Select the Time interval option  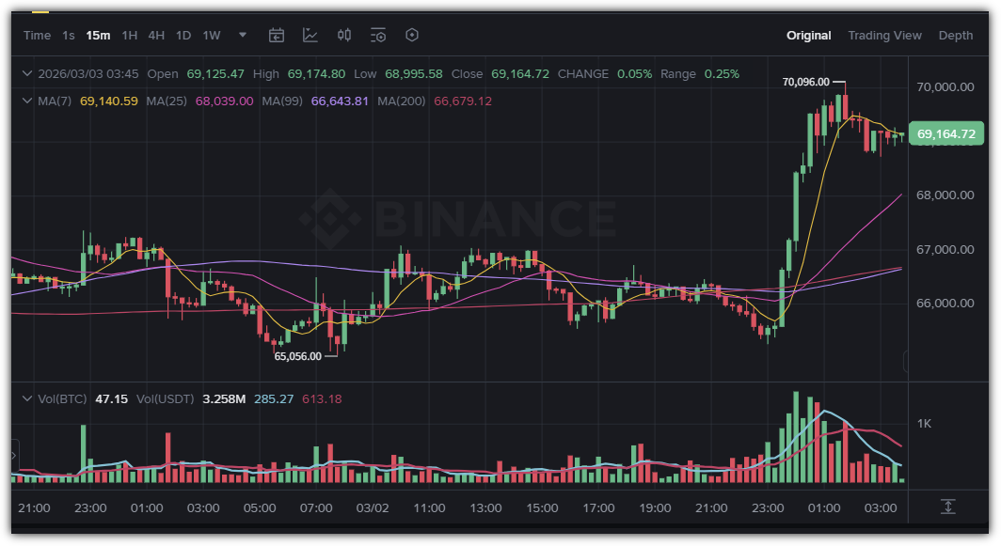(x=37, y=36)
